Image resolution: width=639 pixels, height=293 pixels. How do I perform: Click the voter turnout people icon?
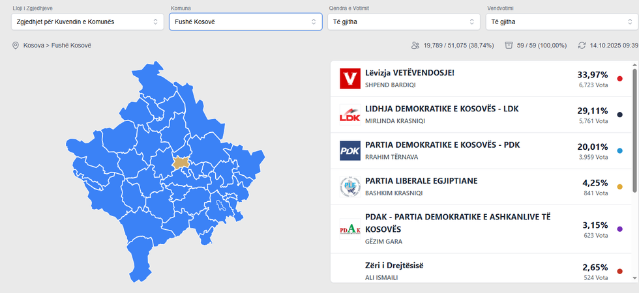point(415,46)
